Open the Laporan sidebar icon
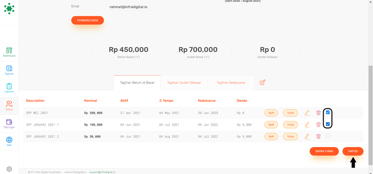This screenshot has width=373, height=174. 9,88
